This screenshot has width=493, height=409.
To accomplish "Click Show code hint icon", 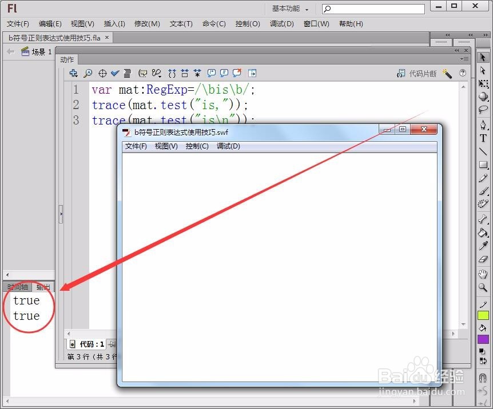I will 143,73.
